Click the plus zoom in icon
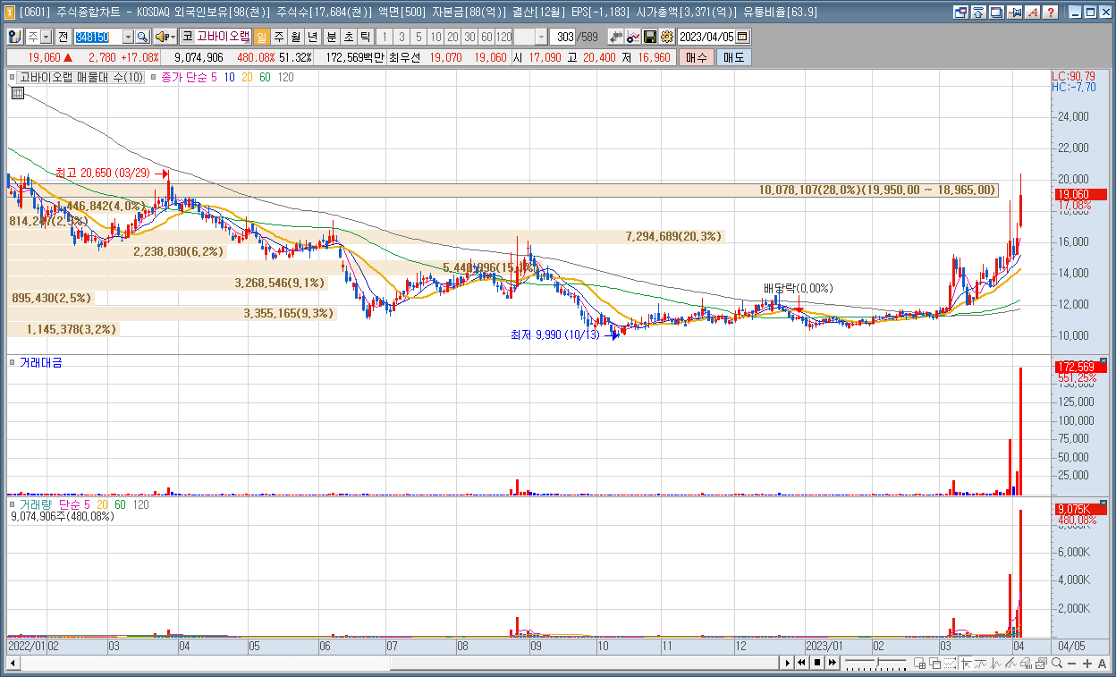This screenshot has width=1116, height=677. click(x=1087, y=664)
